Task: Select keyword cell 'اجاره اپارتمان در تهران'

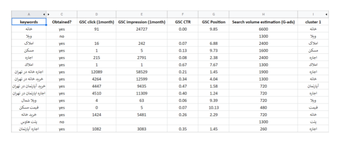Action: 29,93
